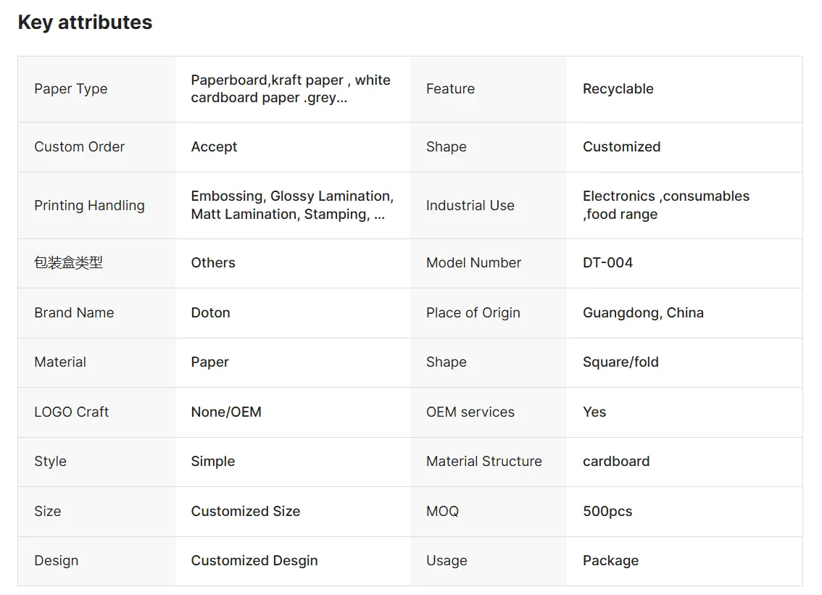Screen dimensions: 822x595
Task: Select the Customized Desgin value
Action: [254, 560]
